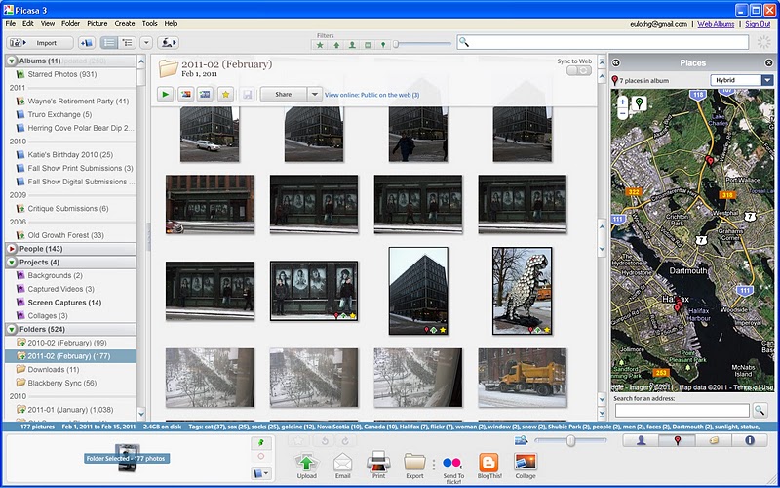Create a movie presentation from the folder
The height and width of the screenshot is (488, 780).
[x=205, y=94]
